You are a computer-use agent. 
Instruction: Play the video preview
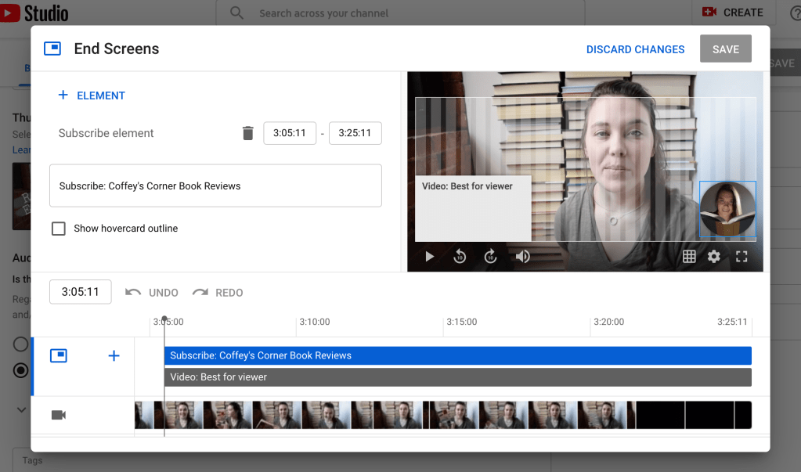(x=429, y=256)
